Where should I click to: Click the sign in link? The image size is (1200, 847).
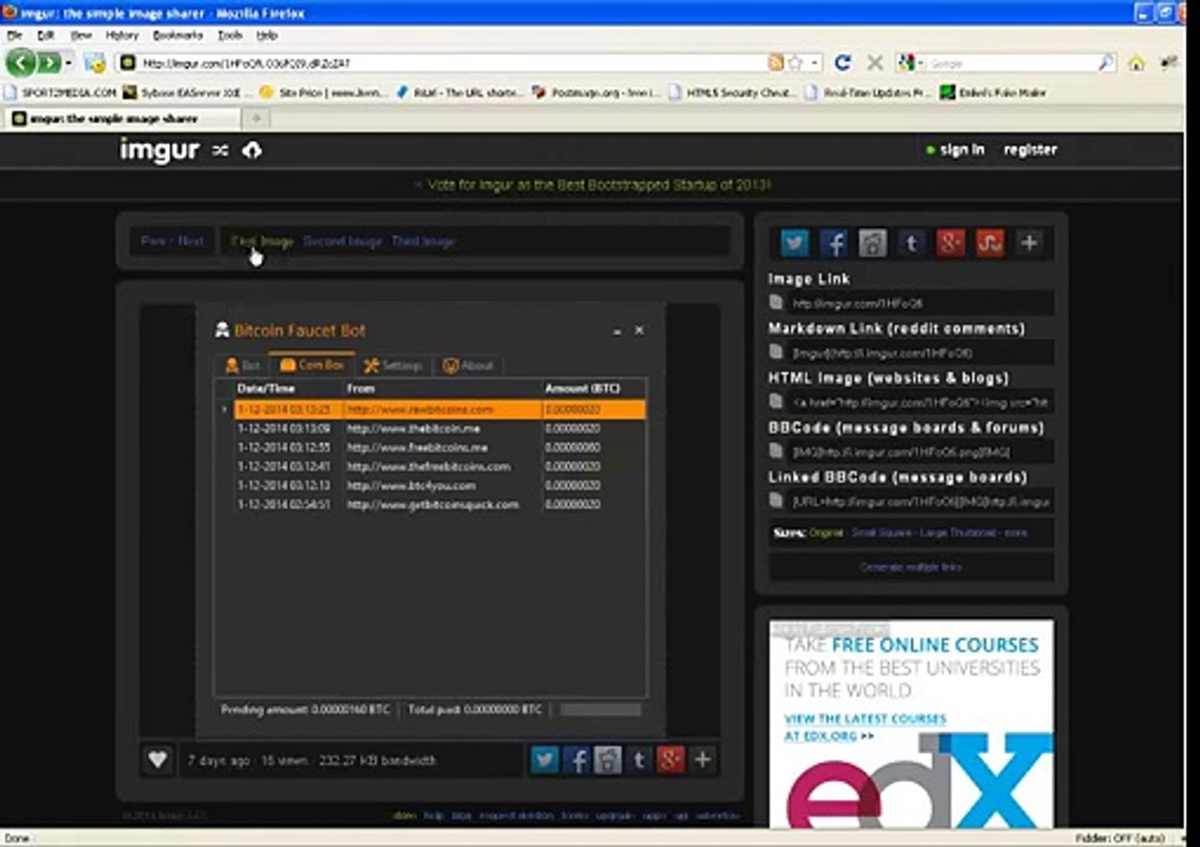(962, 149)
